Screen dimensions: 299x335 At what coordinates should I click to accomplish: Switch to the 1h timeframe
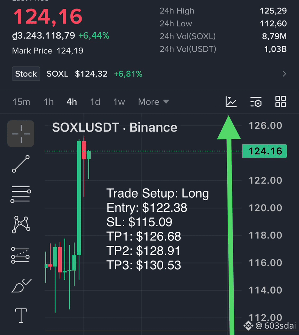tap(49, 102)
